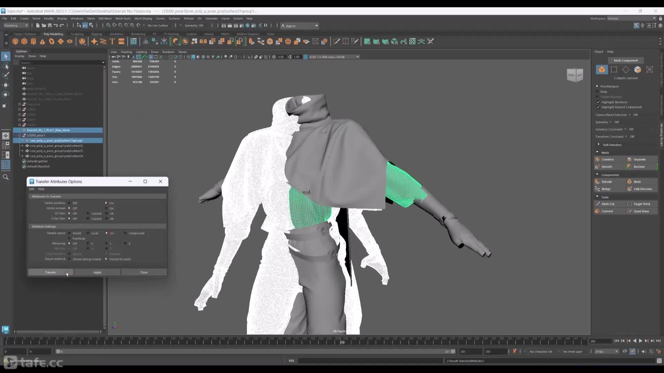Viewport: 664px width, 373px height.
Task: Set UV Sets to Current
Action: point(88,213)
